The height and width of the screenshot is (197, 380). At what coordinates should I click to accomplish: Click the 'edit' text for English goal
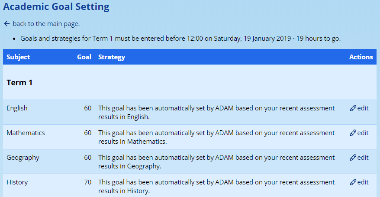[363, 108]
